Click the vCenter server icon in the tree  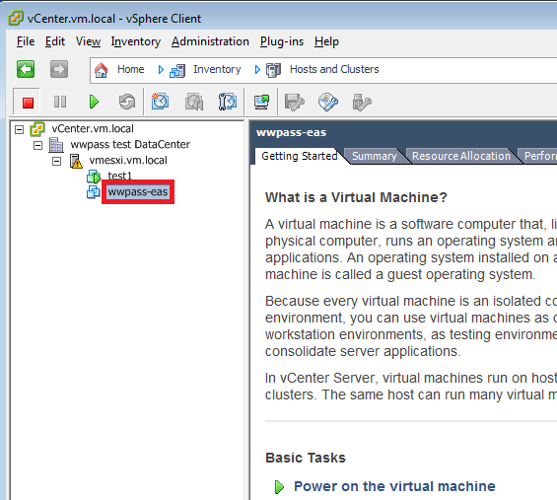pos(37,129)
